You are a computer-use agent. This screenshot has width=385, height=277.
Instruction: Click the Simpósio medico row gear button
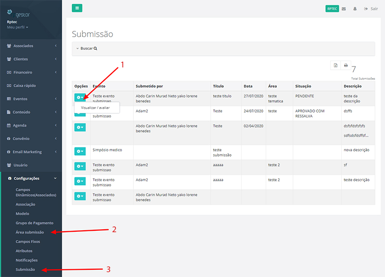[x=79, y=152]
